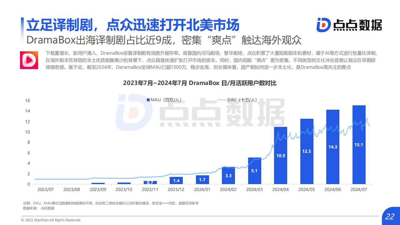Click the page number 22

point(390,217)
